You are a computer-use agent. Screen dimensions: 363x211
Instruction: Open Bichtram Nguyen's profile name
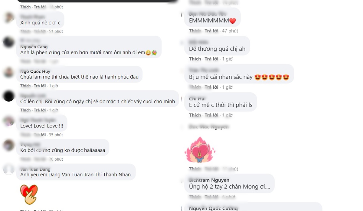click(x=209, y=180)
